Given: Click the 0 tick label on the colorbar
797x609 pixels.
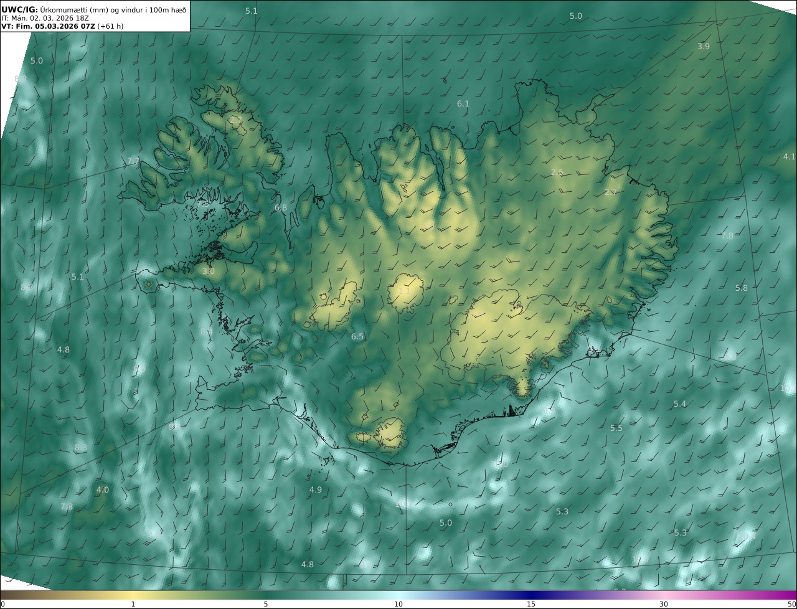Looking at the screenshot, I should click(2, 604).
